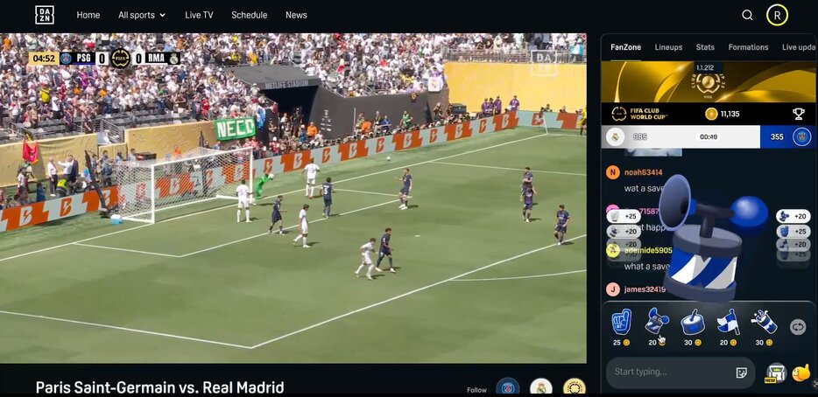This screenshot has width=818, height=397.
Task: Click the trophy leaderboard icon
Action: point(798,114)
